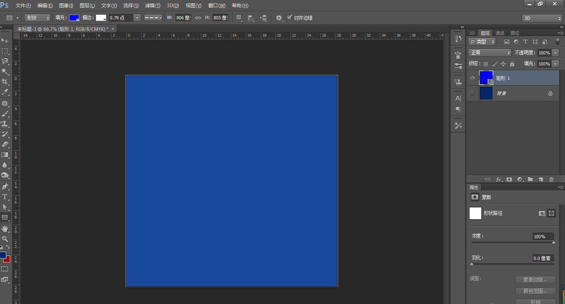Click the fx layer style icon
The height and width of the screenshot is (304, 565).
pyautogui.click(x=499, y=179)
